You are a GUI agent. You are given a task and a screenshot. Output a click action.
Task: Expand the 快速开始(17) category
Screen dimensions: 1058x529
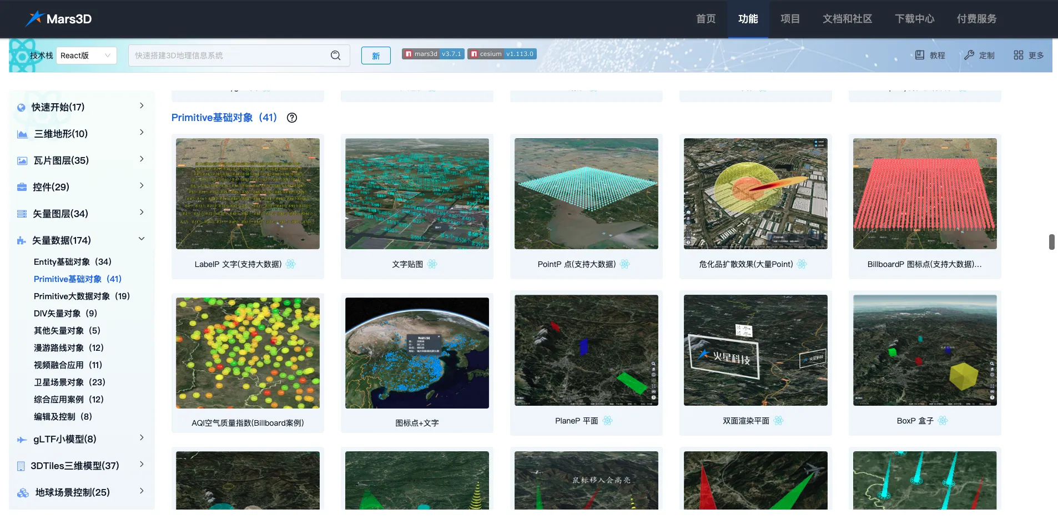click(142, 105)
